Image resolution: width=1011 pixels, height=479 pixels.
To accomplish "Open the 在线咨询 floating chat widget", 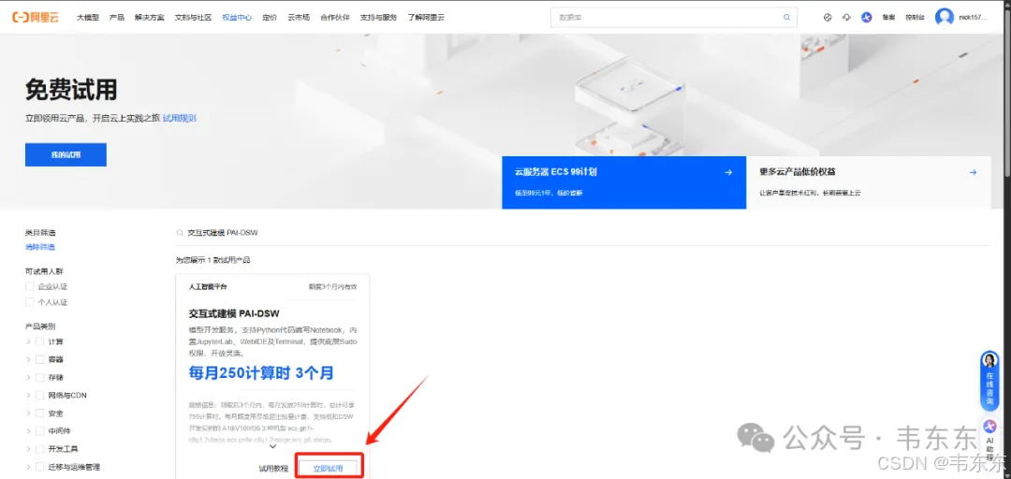I will 989,381.
